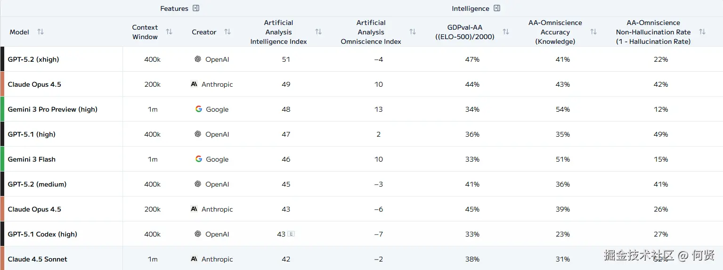723x270 pixels.
Task: Collapse the Features column group icon
Action: coord(196,8)
